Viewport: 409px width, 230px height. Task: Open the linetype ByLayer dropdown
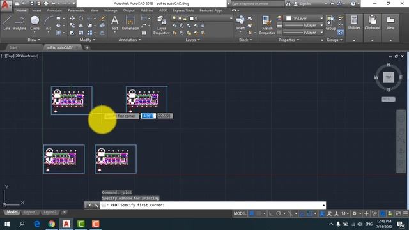pyautogui.click(x=303, y=33)
